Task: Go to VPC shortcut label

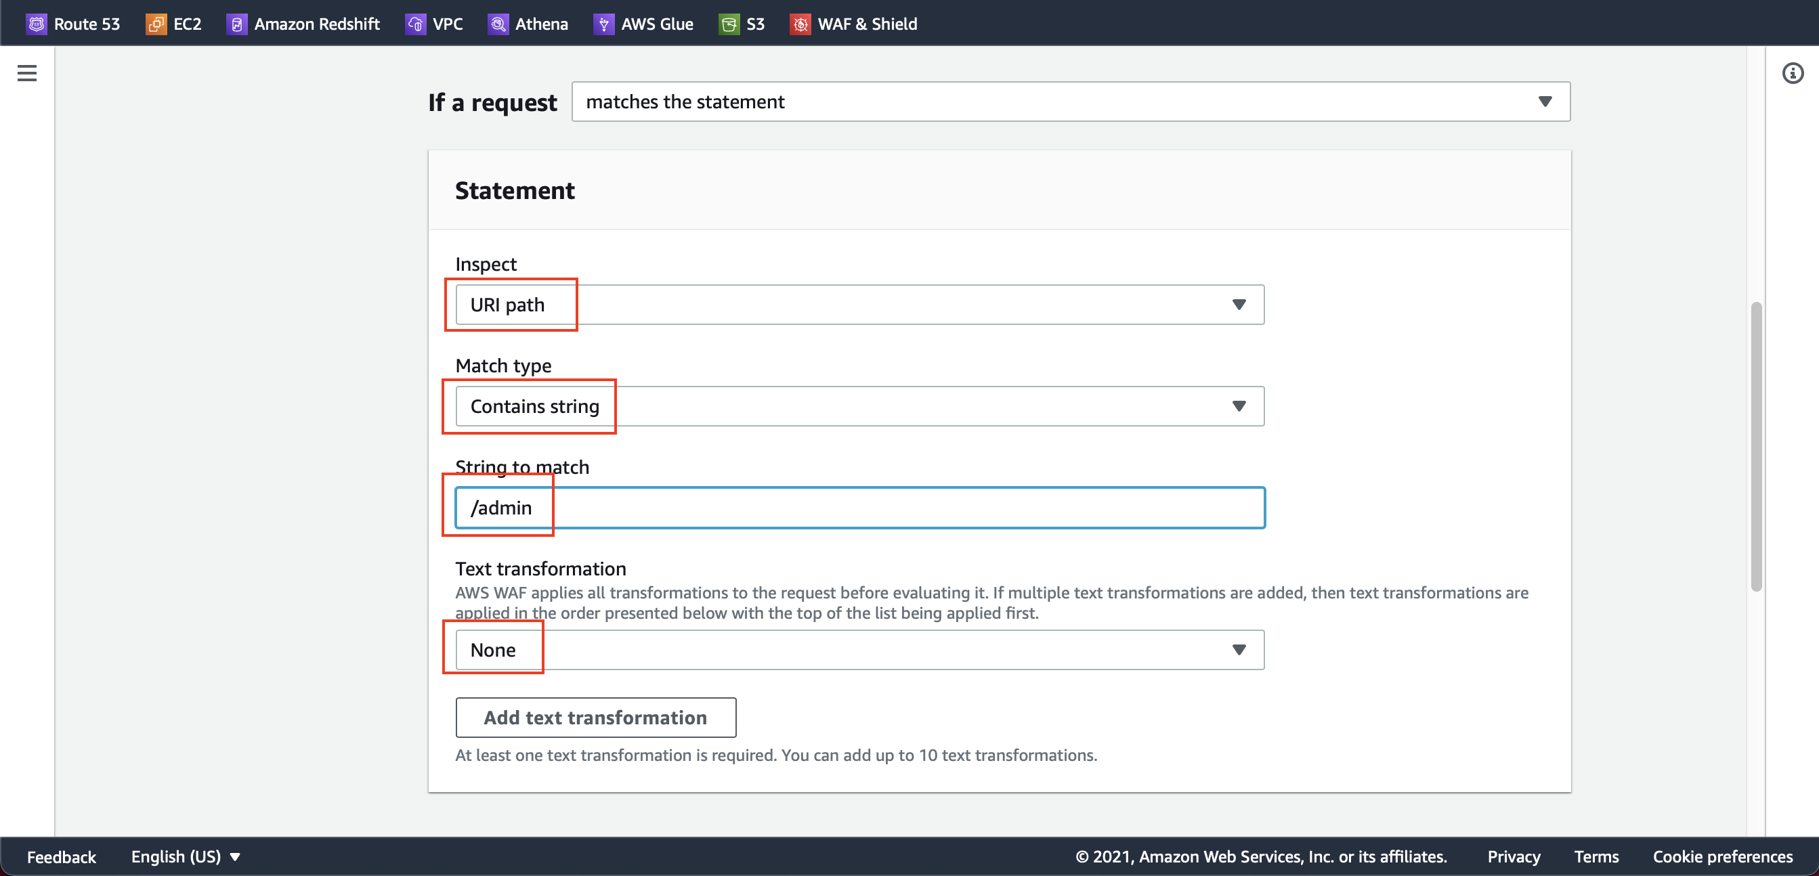Action: pos(448,24)
